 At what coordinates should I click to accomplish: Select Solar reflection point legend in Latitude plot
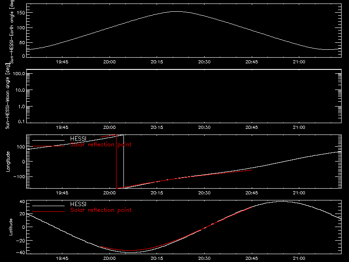coord(101,210)
